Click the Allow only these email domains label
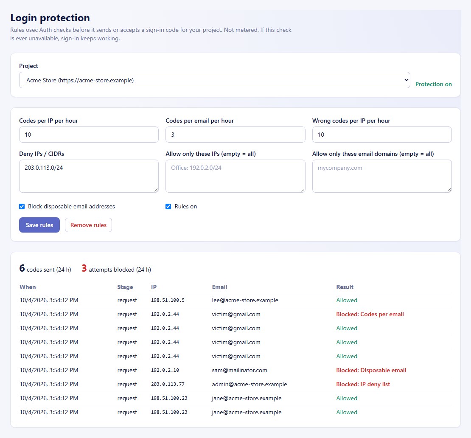Viewport: 471px width, 438px height. [373, 154]
